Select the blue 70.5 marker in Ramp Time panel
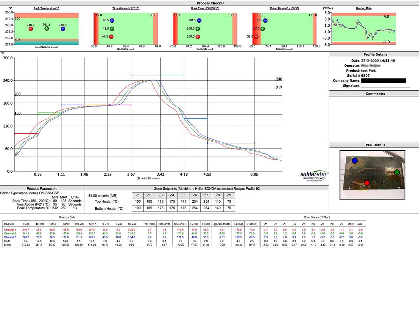 point(266,20)
